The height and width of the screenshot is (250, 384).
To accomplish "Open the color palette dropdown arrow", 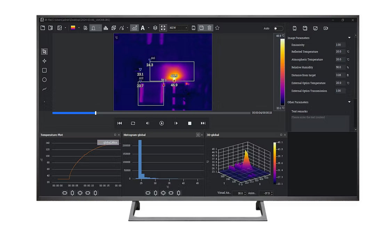I will tap(79, 28).
